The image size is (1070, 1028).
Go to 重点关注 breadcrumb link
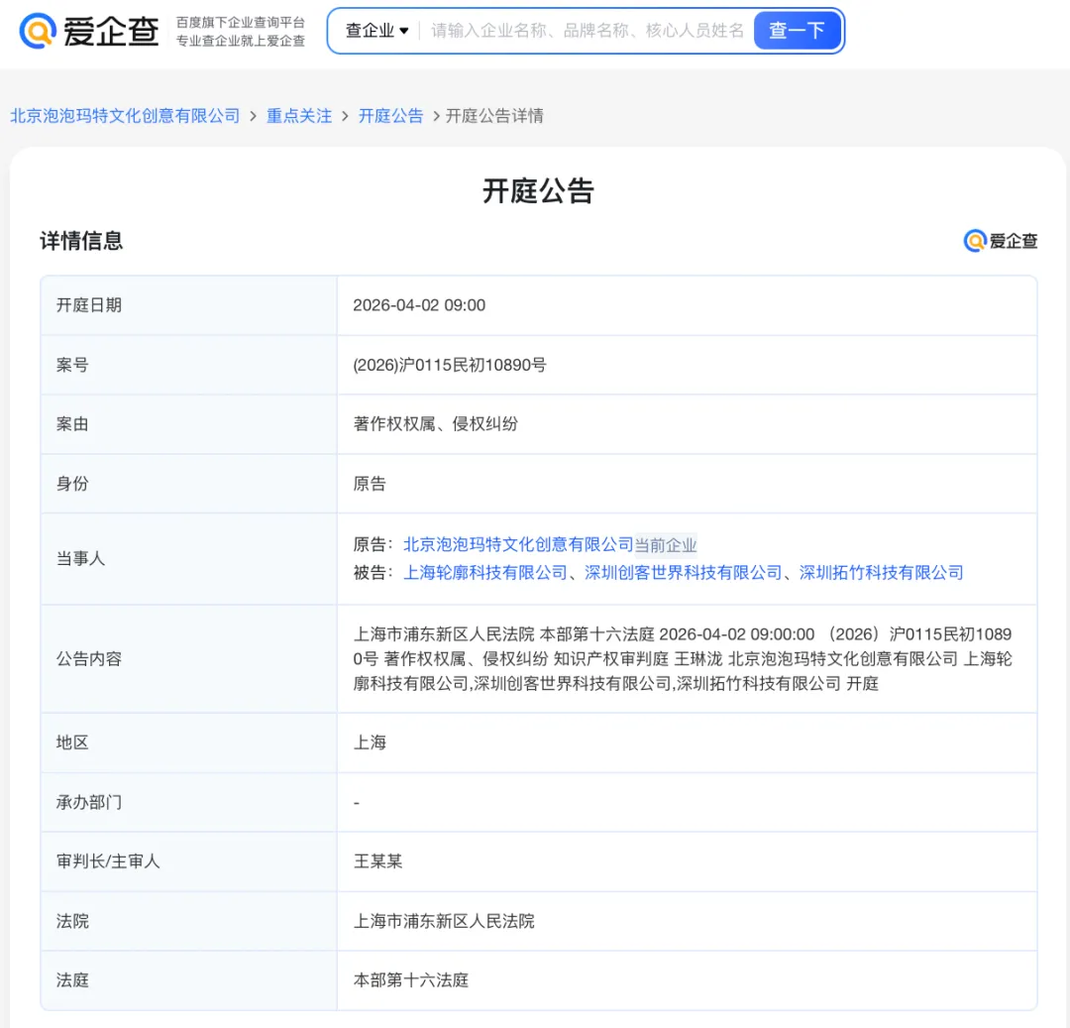click(299, 116)
